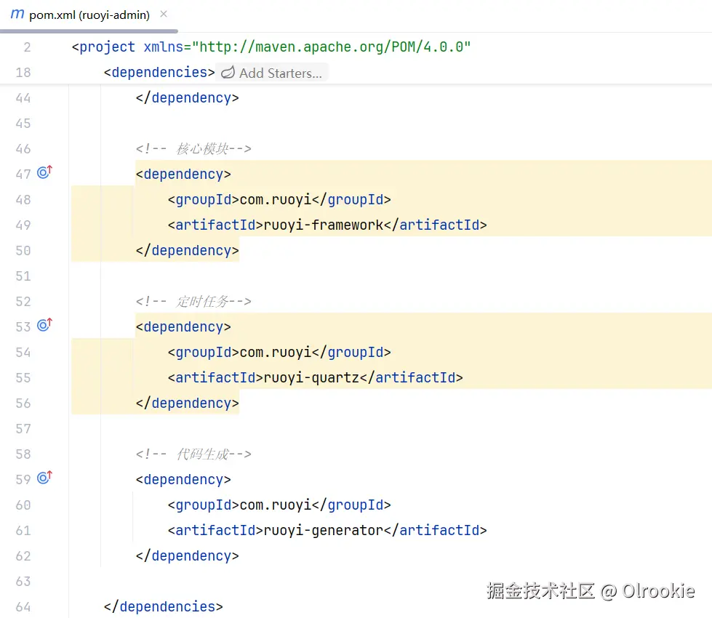Close the pom.xml (ruoyi-admin) tab

[164, 15]
